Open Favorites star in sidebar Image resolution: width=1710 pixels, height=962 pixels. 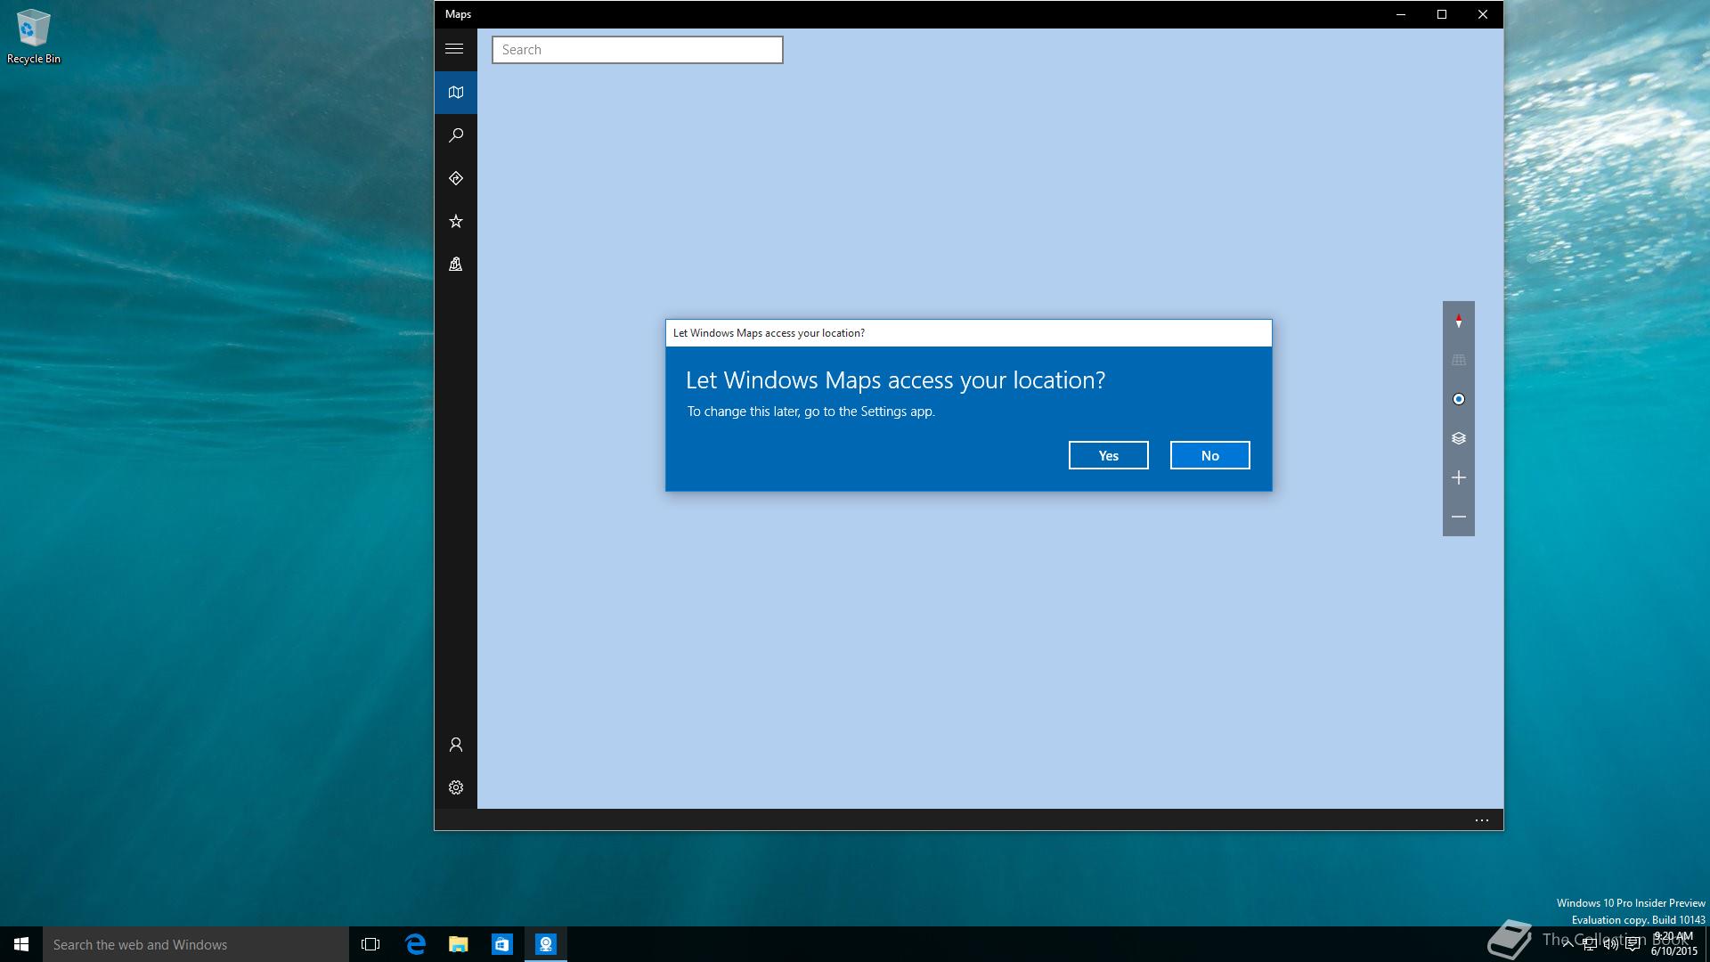[455, 221]
